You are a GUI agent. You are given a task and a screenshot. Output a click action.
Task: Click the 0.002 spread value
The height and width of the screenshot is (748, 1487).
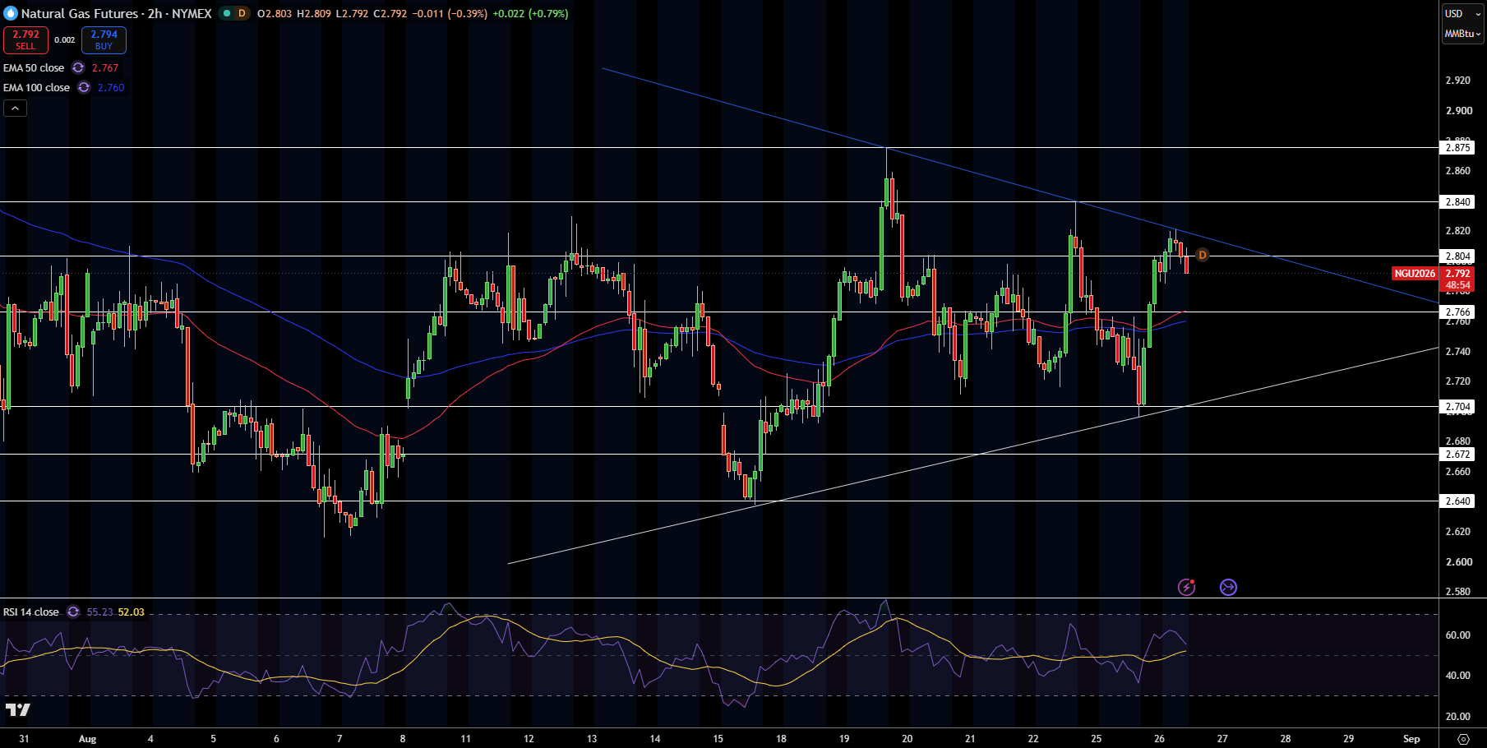pyautogui.click(x=65, y=40)
